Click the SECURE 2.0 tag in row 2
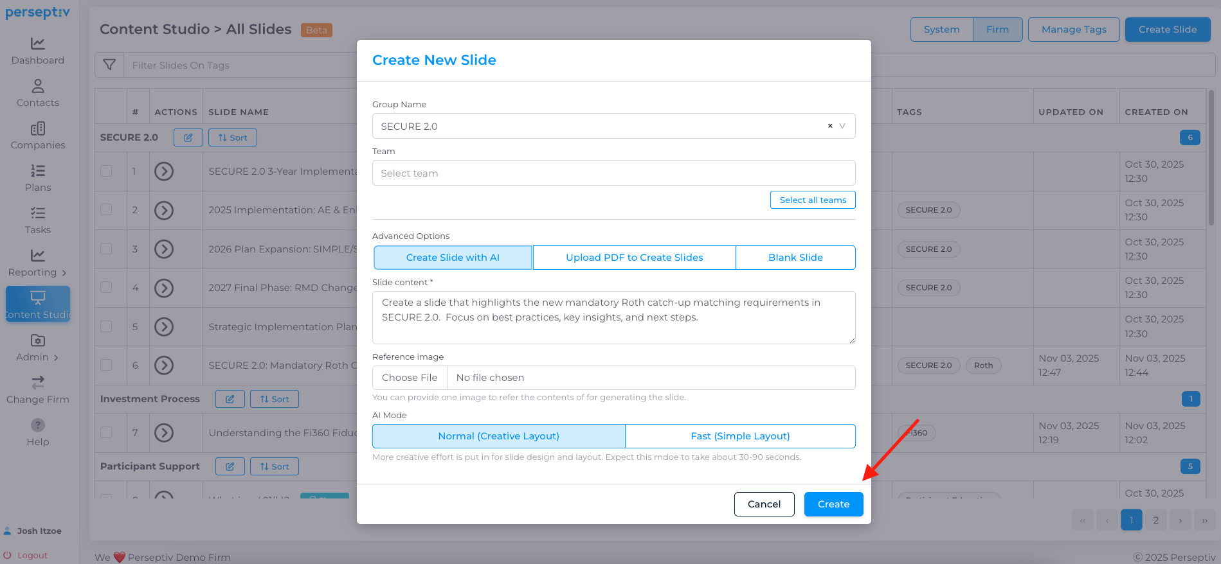This screenshot has height=564, width=1221. coord(928,210)
